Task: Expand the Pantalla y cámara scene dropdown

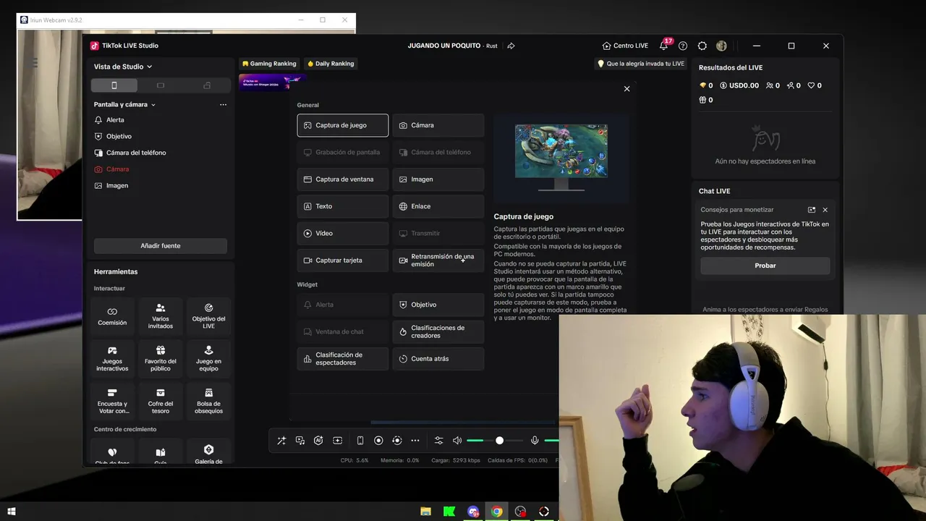Action: coord(124,104)
